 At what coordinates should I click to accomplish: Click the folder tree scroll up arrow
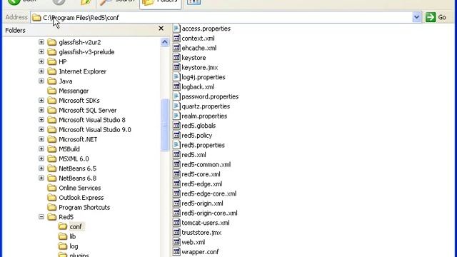coord(165,42)
